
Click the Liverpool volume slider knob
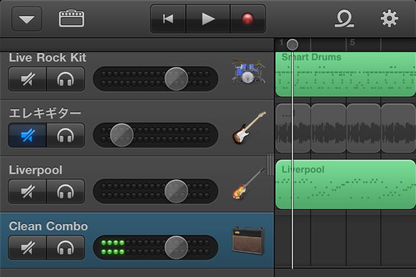tap(176, 191)
